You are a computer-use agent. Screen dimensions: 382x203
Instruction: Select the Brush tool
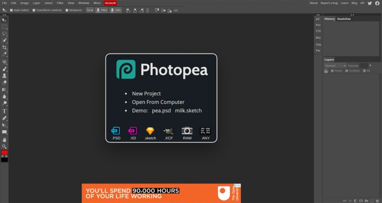pos(4,69)
